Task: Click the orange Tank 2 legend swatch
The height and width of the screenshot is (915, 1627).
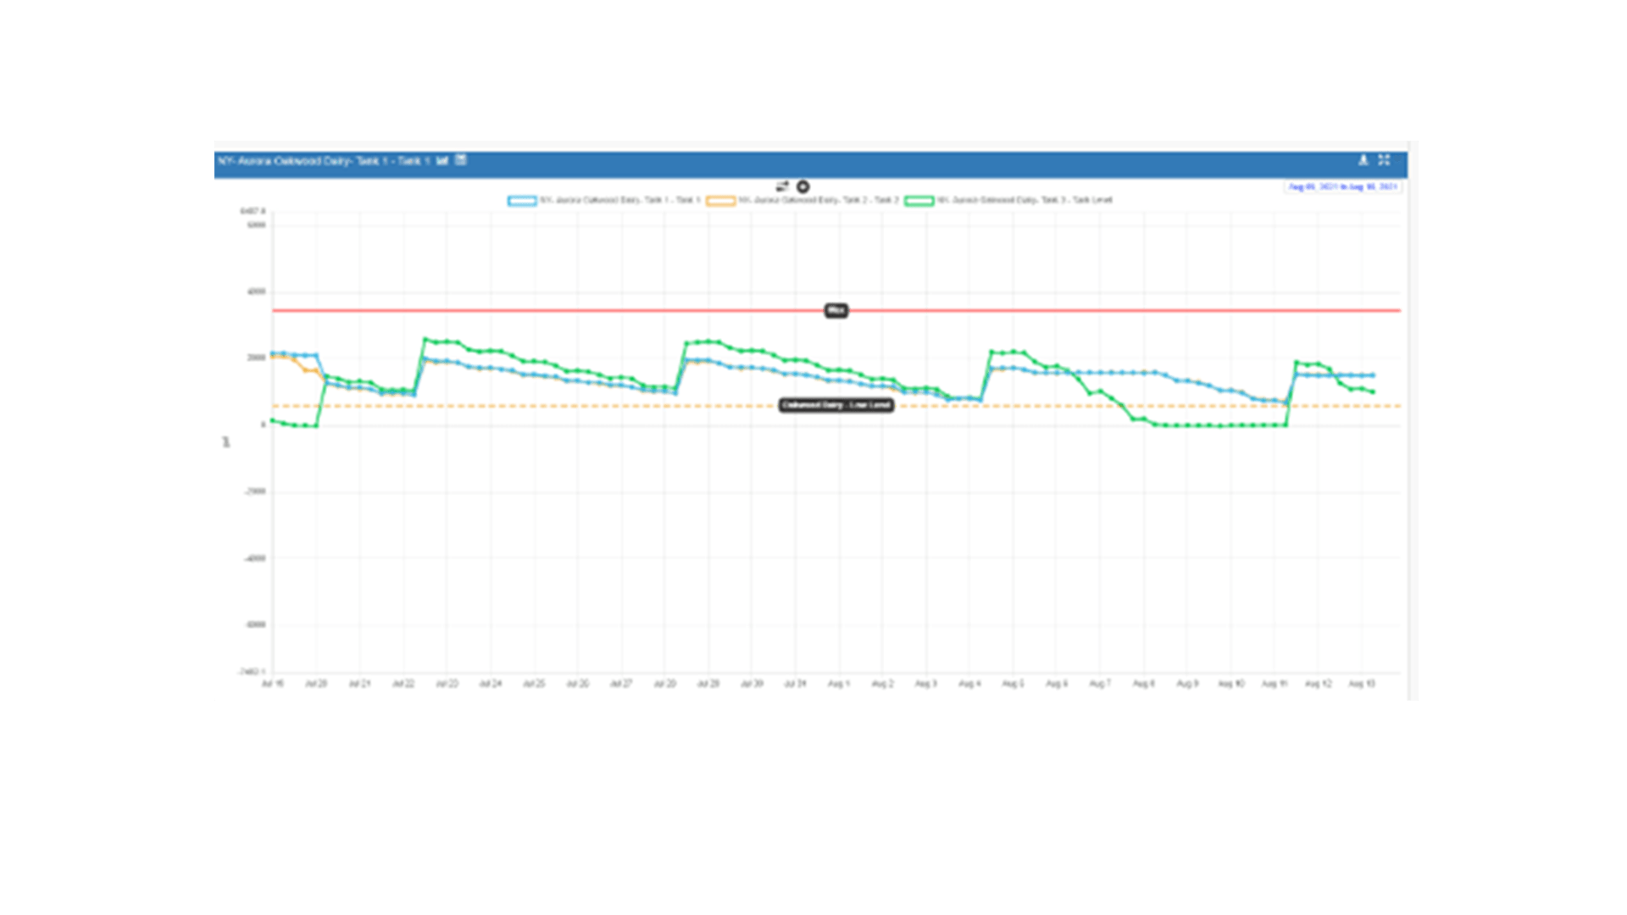Action: pos(720,201)
